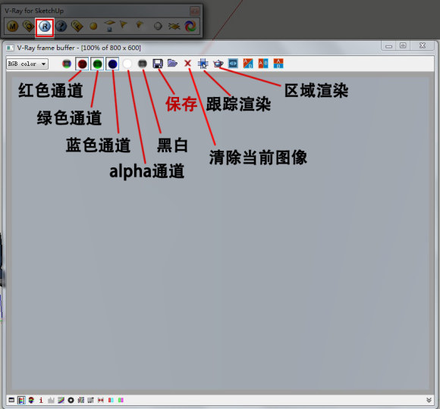Toggle the RGB bars button in bottom toolbar
Viewport: 440px width, 409px height.
tap(21, 400)
